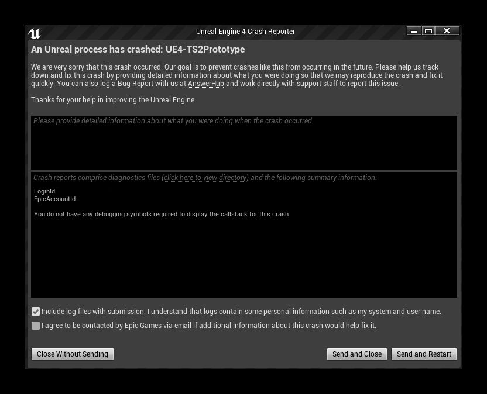Minimize the Crash Reporter window
Screen dimensions: 487x394
pos(414,31)
